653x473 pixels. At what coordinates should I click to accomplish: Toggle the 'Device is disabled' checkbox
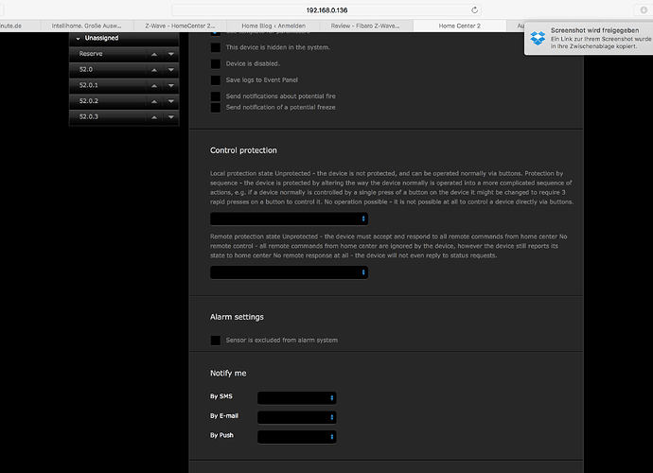tap(216, 63)
